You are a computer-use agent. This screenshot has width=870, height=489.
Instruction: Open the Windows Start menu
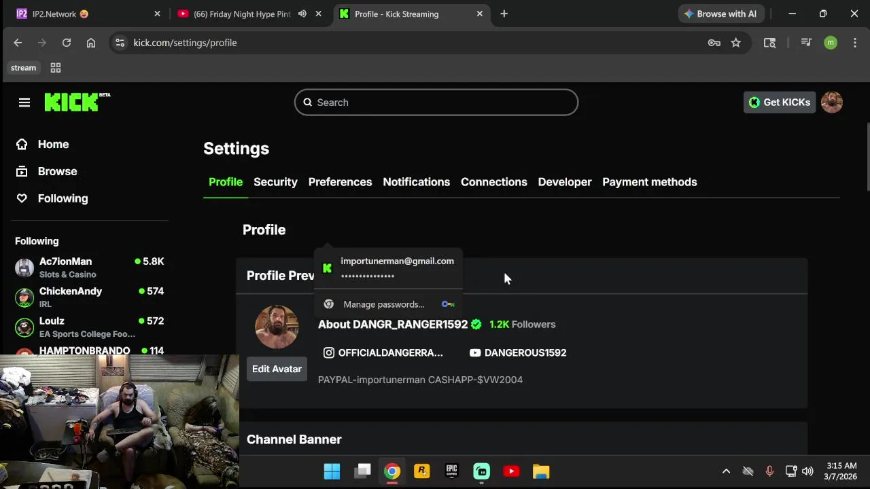(x=332, y=471)
